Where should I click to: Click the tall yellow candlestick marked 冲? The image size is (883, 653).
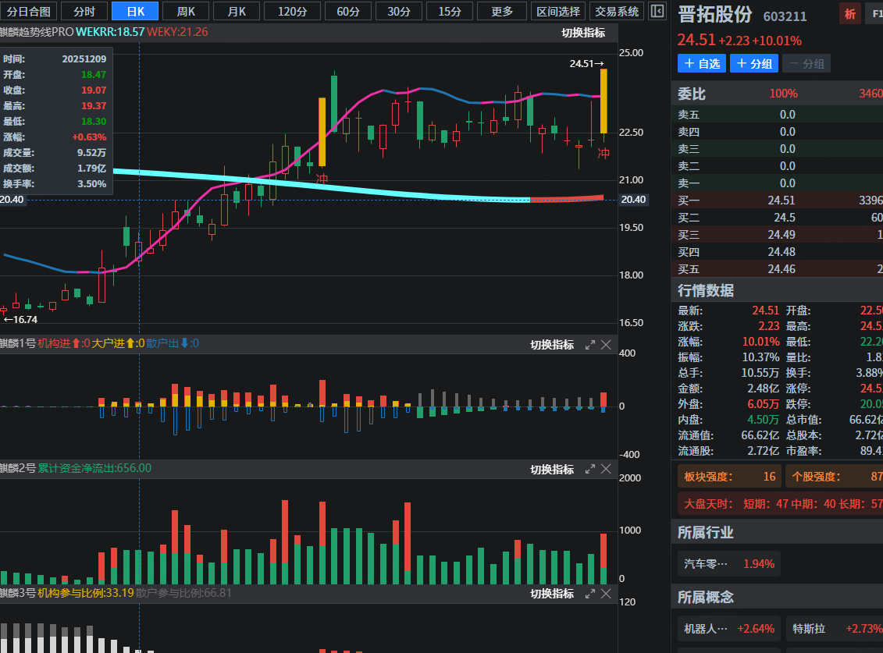coord(322,131)
